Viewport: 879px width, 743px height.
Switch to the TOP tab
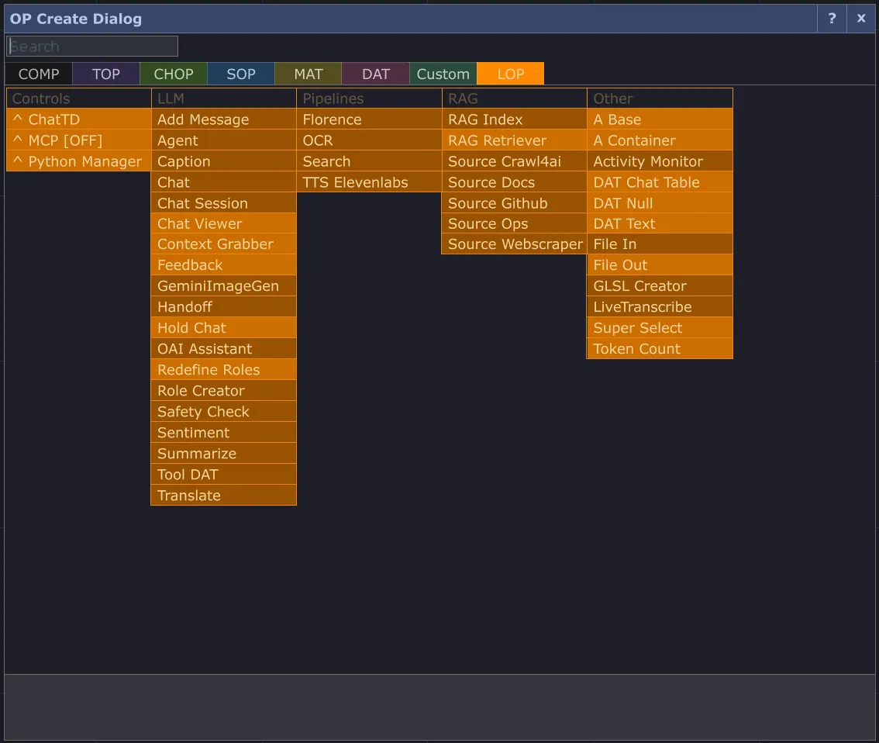(x=105, y=74)
